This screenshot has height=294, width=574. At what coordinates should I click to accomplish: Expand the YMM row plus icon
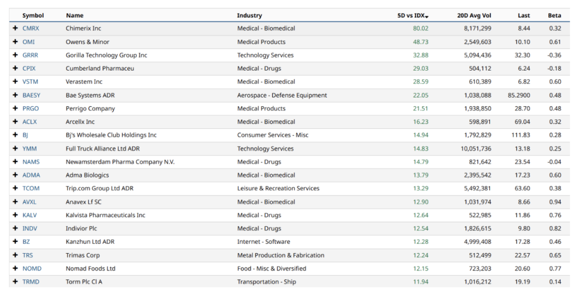[x=15, y=148]
